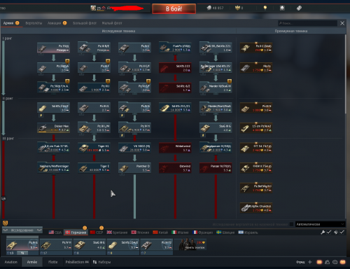This screenshot has width=350, height=269.
Task: Select the locked Ostwind card
Action: point(175,168)
